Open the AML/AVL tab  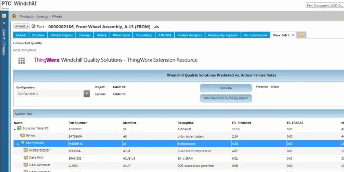click(165, 35)
